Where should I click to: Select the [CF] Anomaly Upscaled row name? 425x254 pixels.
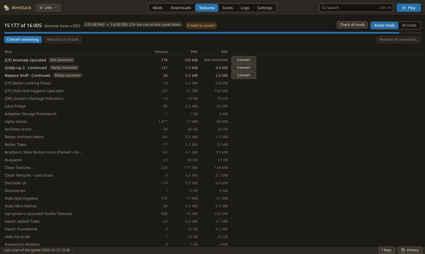pos(25,60)
